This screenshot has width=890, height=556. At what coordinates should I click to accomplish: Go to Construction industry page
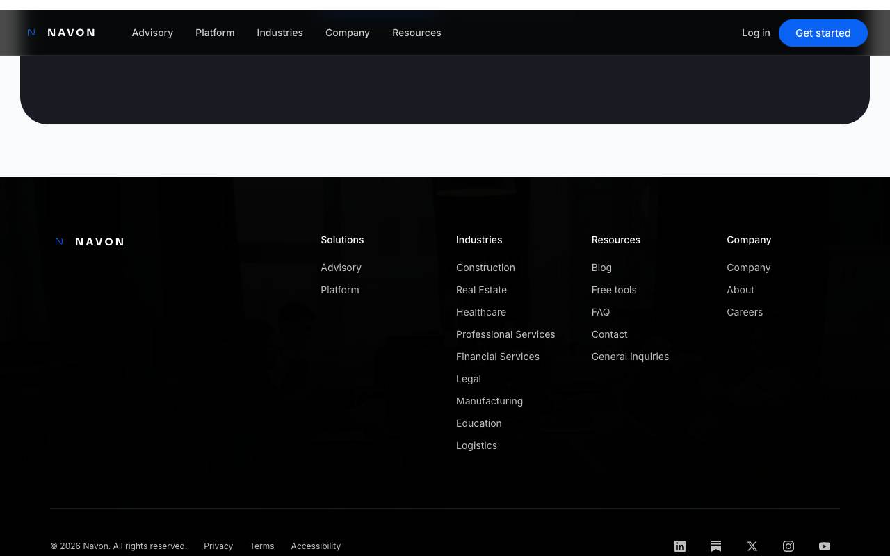(485, 268)
